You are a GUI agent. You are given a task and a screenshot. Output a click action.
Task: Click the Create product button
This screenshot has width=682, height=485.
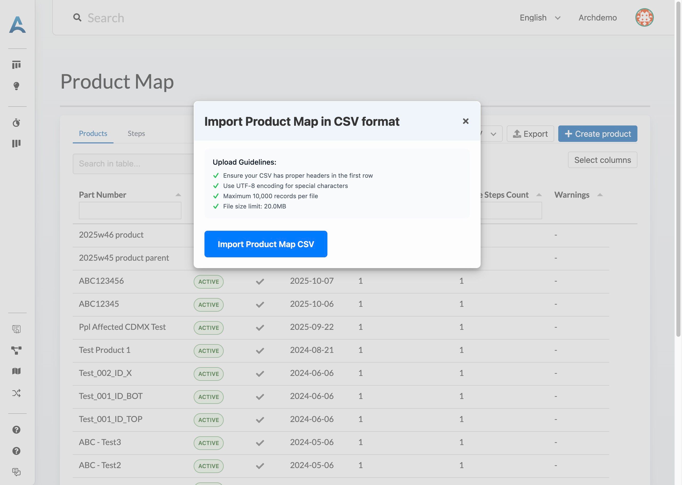pos(598,134)
